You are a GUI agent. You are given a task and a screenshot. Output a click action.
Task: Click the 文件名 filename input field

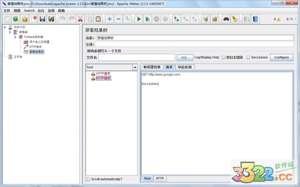pyautogui.click(x=137, y=57)
